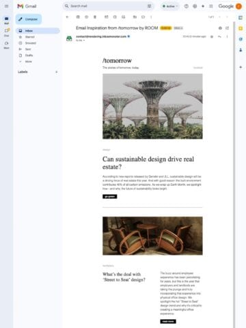Star this message
The height and width of the screenshot is (328, 246).
[212, 37]
